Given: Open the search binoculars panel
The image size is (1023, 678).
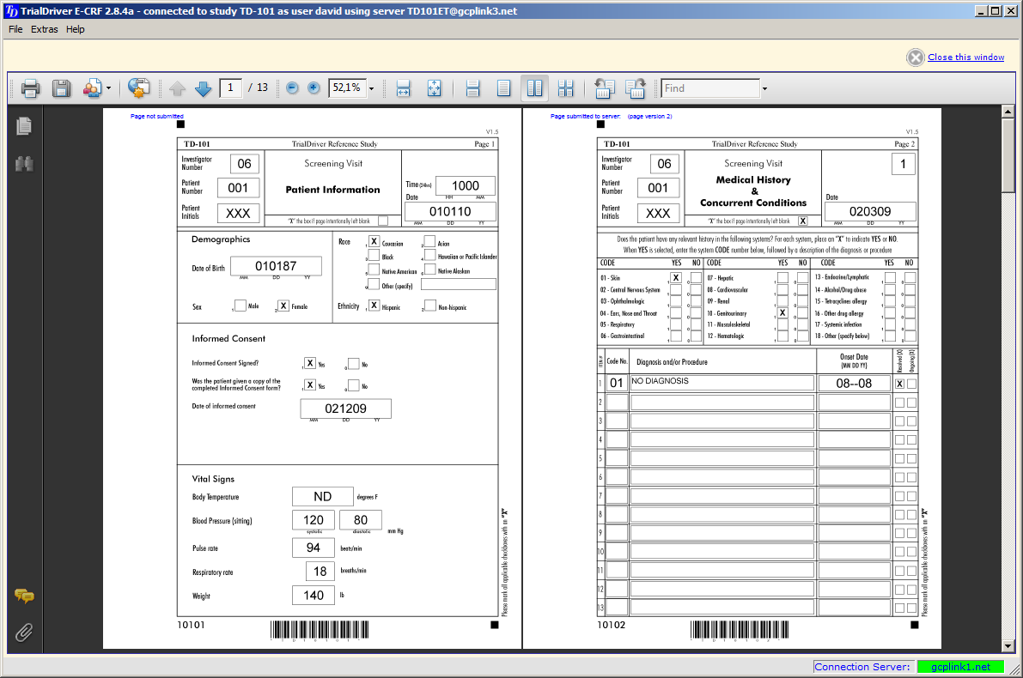Looking at the screenshot, I should click(24, 164).
